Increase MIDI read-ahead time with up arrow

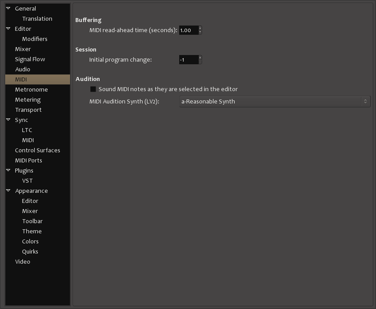200,28
